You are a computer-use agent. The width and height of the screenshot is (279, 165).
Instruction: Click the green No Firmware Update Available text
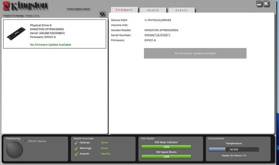(x=51, y=45)
